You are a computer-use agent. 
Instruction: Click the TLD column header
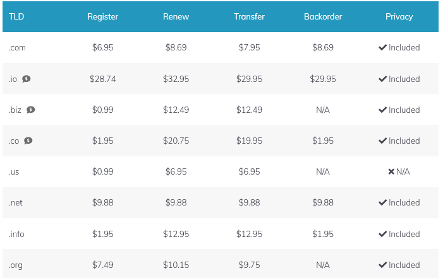point(16,16)
